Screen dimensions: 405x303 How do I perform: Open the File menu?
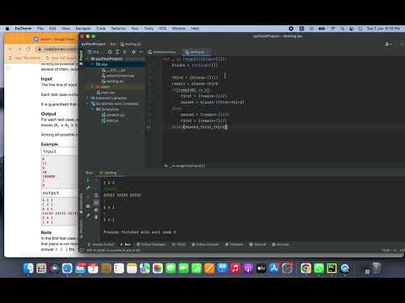tap(40, 29)
